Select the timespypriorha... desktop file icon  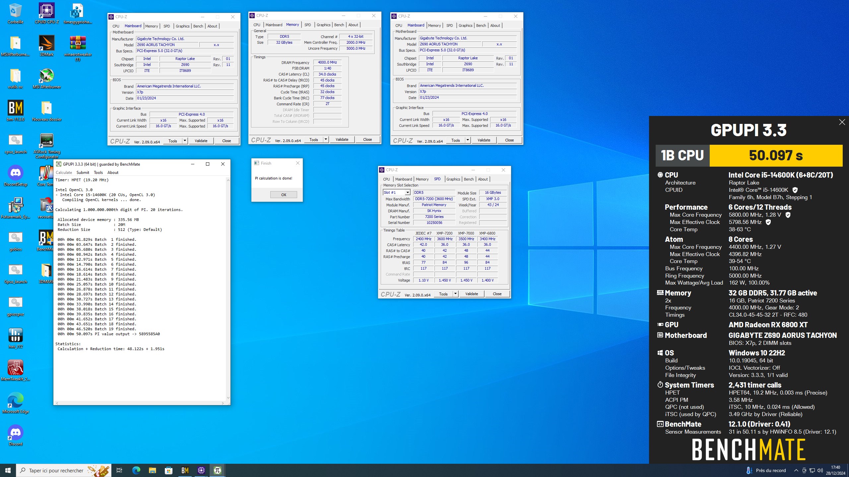78,14
